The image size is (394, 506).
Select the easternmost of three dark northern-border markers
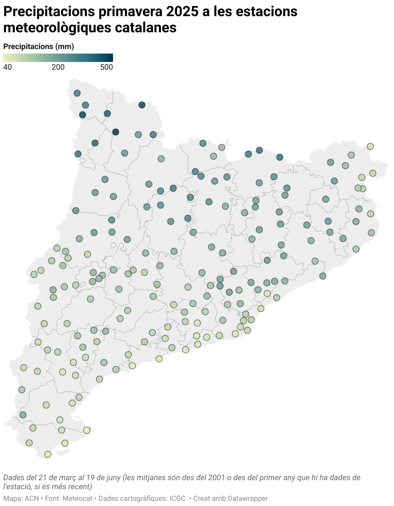pyautogui.click(x=280, y=157)
